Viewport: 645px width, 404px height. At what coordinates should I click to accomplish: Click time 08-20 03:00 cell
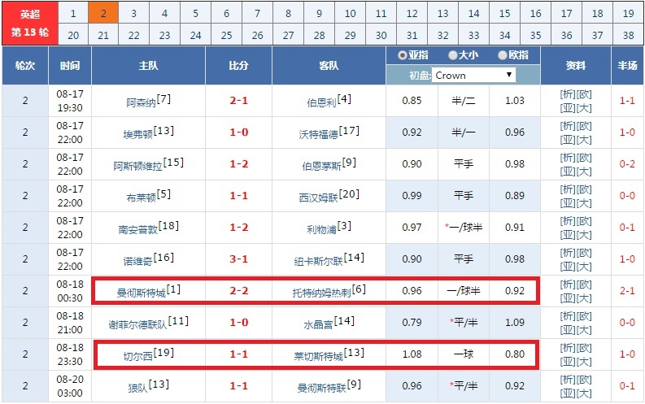pyautogui.click(x=70, y=386)
